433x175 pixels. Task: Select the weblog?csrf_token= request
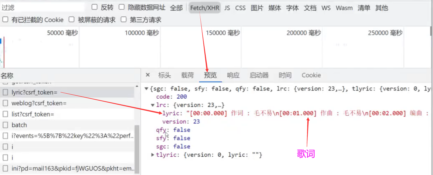tap(67, 103)
